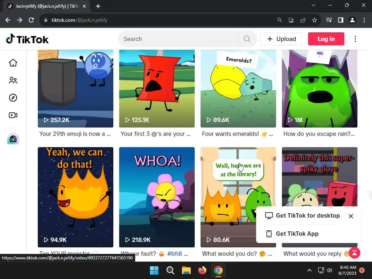Open the 'Yeah, we can do that!' video
Screen dimensions: 372x279
tap(76, 197)
